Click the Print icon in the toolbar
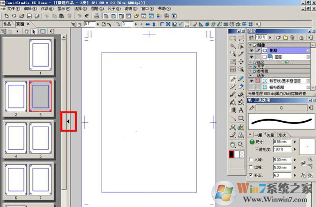Image resolution: width=316 pixels, height=207 pixels. pyautogui.click(x=96, y=16)
